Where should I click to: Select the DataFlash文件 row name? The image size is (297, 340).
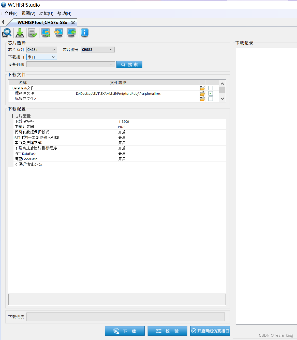23,88
